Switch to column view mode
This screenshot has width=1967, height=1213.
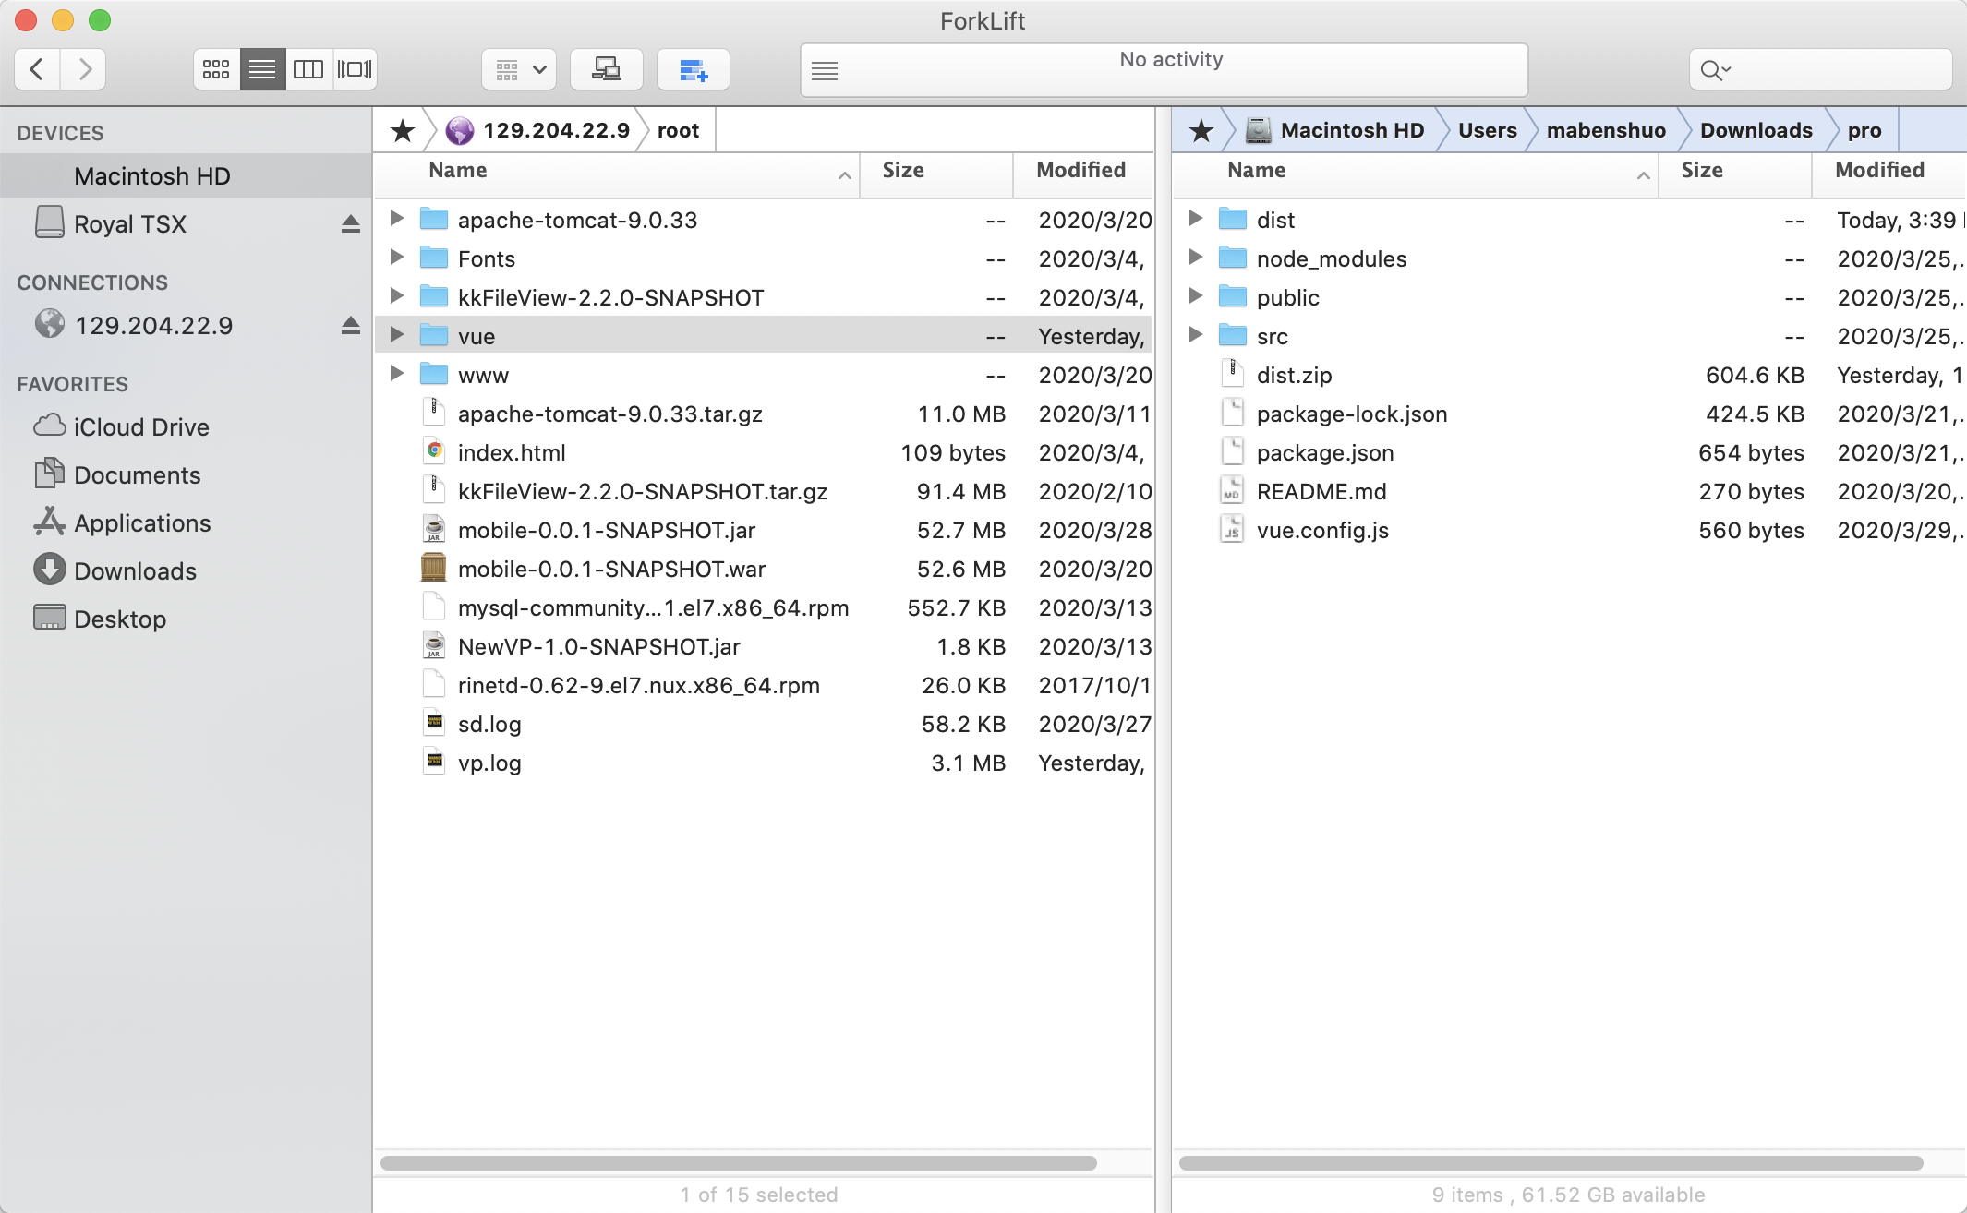point(308,69)
